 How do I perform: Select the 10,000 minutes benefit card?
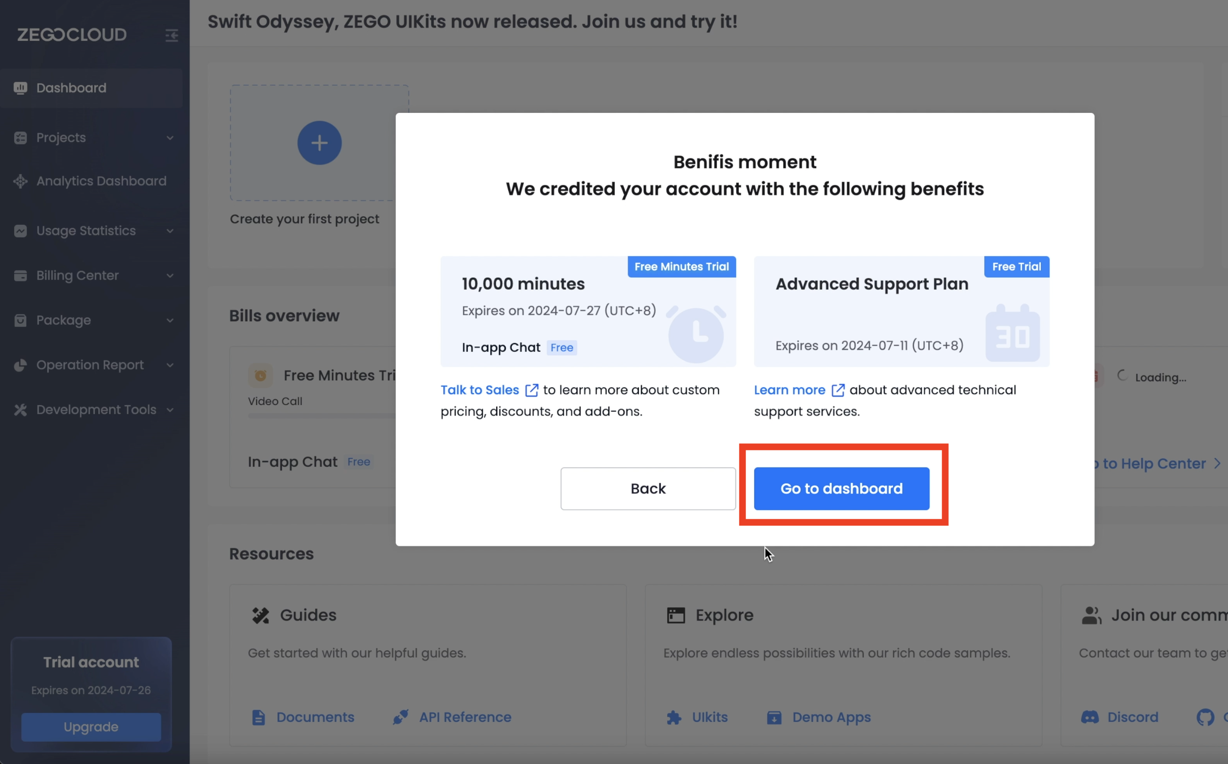(x=588, y=312)
